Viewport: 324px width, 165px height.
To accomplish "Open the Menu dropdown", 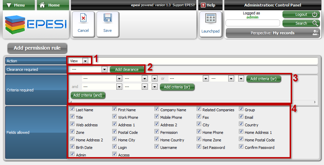I will pos(19,5).
